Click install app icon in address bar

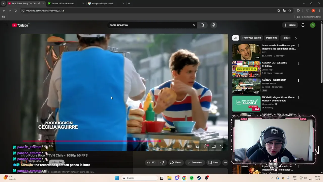(279, 11)
